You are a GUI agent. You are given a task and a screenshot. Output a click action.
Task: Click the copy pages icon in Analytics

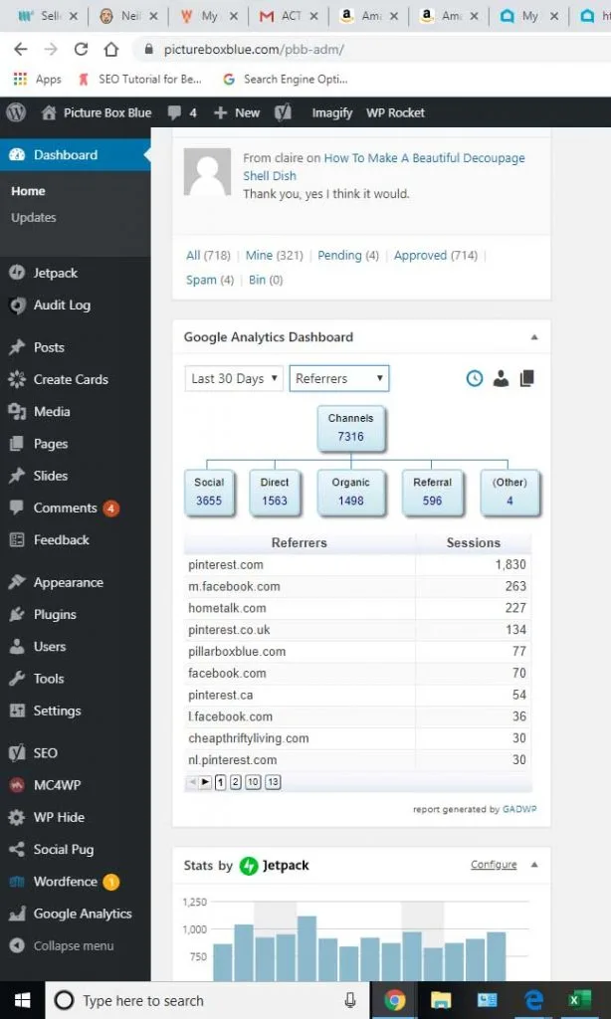(526, 378)
